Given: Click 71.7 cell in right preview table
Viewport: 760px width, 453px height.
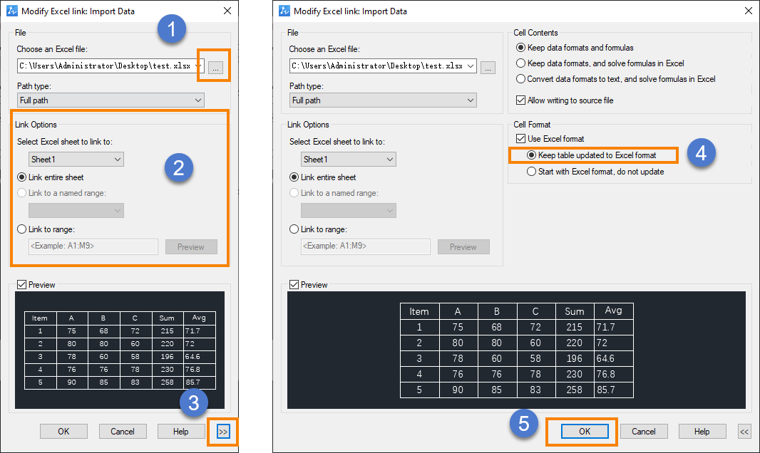Looking at the screenshot, I should point(614,327).
